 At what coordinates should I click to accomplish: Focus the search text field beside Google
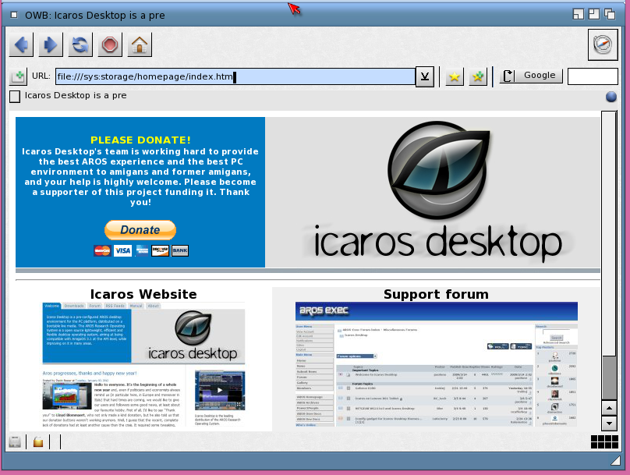(x=592, y=76)
